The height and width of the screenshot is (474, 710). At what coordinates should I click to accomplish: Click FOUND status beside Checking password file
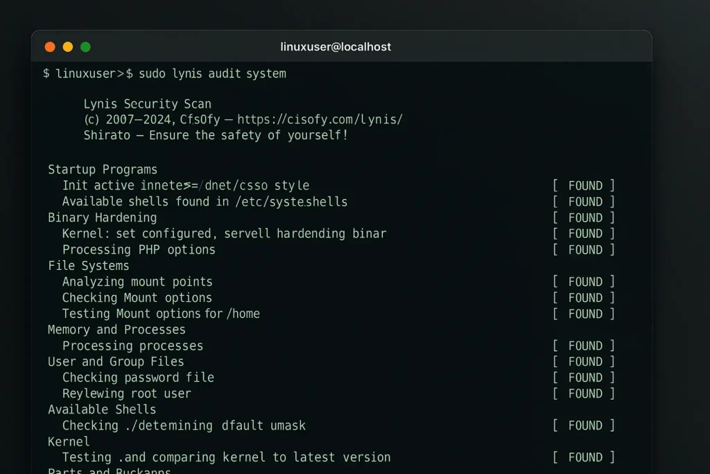click(585, 378)
